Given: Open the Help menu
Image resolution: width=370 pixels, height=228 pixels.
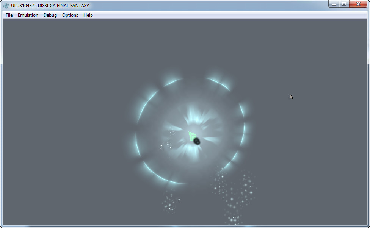Looking at the screenshot, I should click(88, 15).
